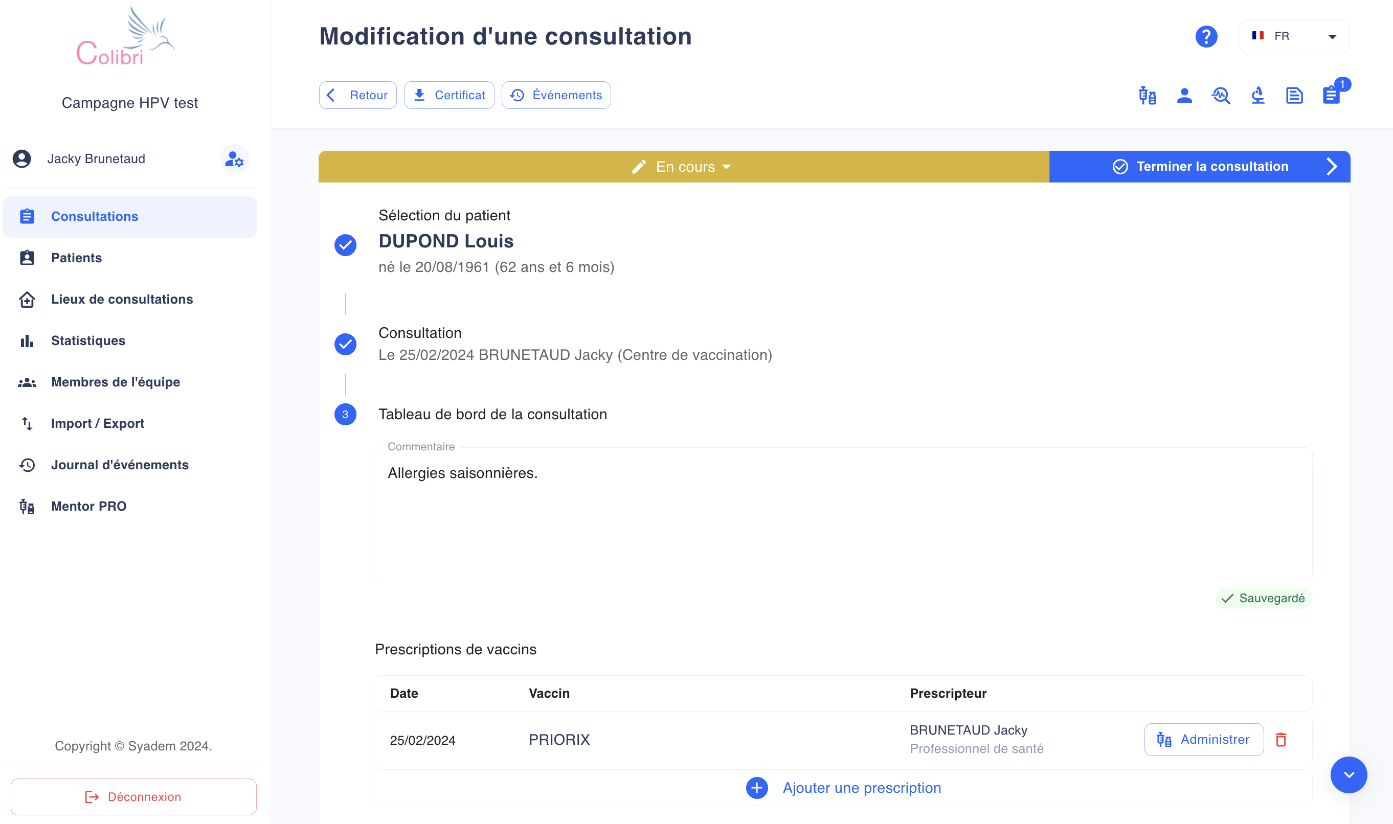The width and height of the screenshot is (1393, 824).
Task: Click the round scroll-down chevron button
Action: [1349, 774]
